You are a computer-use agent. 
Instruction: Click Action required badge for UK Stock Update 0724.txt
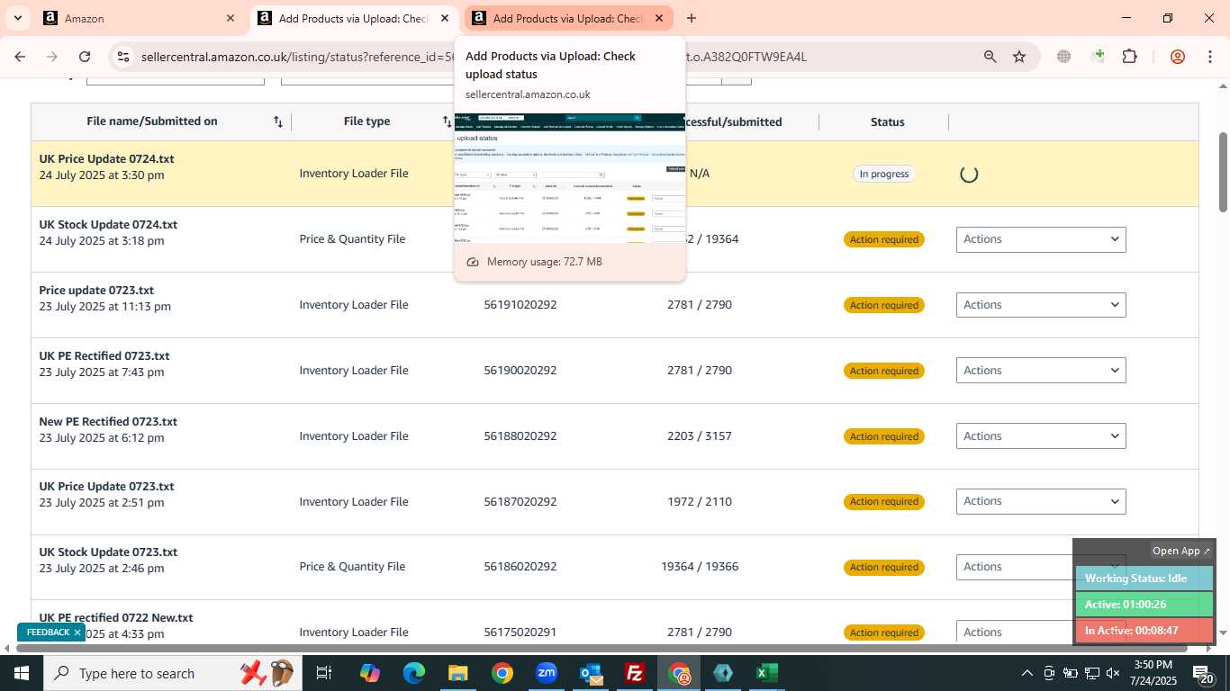(884, 239)
